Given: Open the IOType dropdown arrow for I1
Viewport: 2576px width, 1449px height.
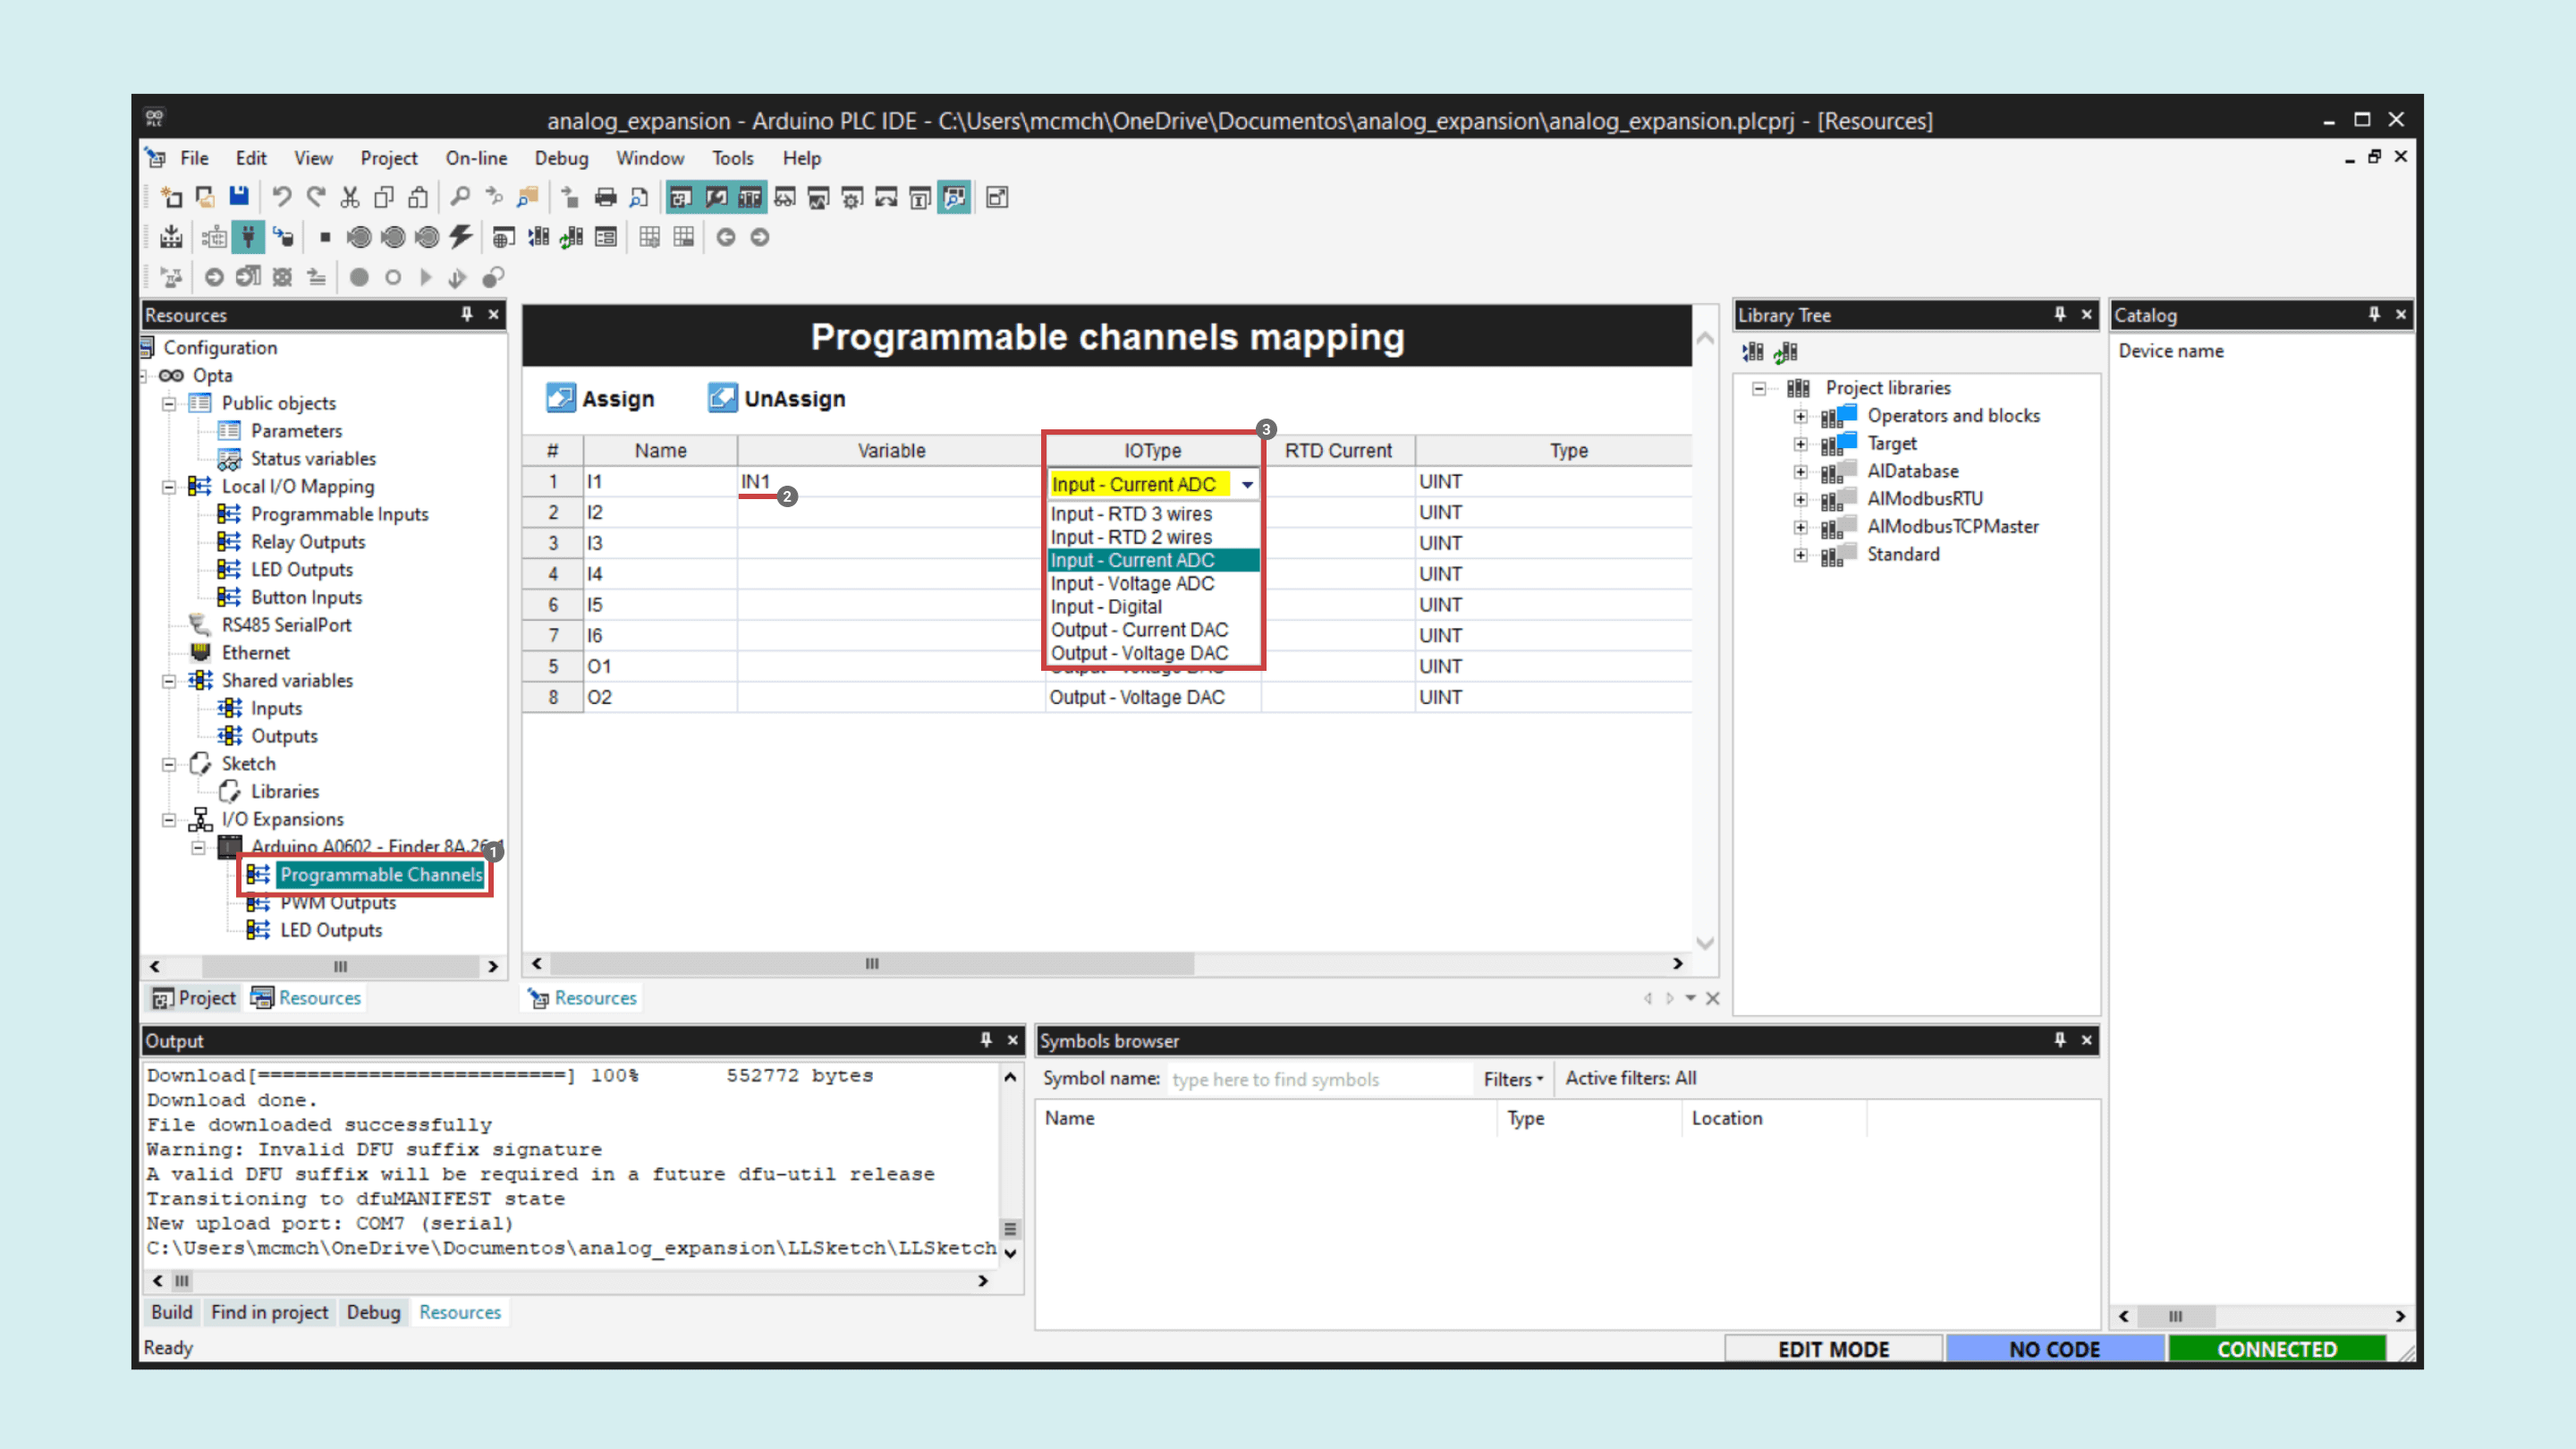Looking at the screenshot, I should click(x=1247, y=484).
